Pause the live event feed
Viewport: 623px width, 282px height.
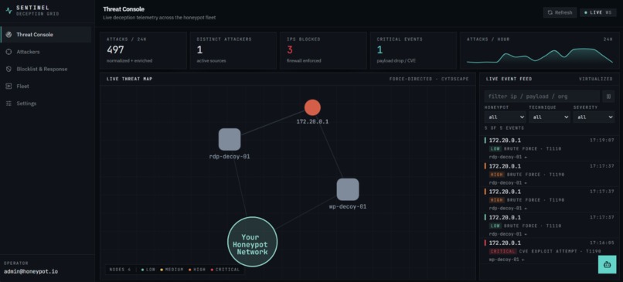(x=608, y=97)
